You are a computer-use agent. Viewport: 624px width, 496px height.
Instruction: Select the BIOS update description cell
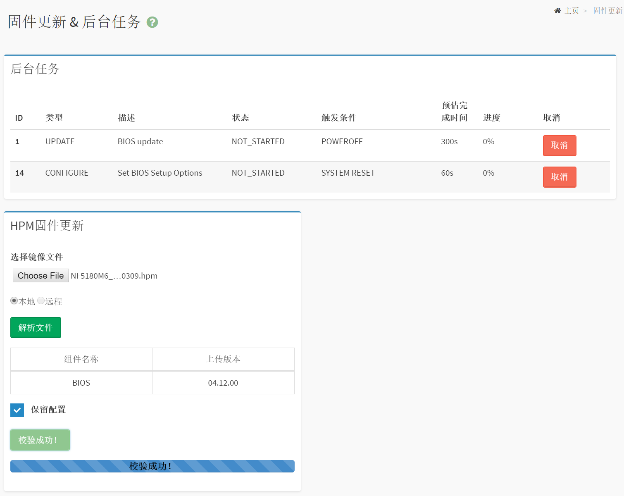[x=141, y=142]
